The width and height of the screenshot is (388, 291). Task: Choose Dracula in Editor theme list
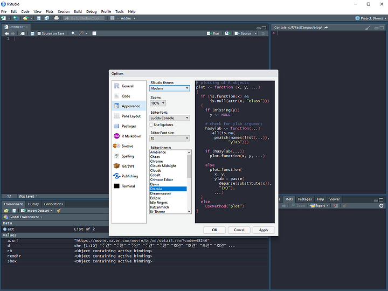tap(168, 189)
